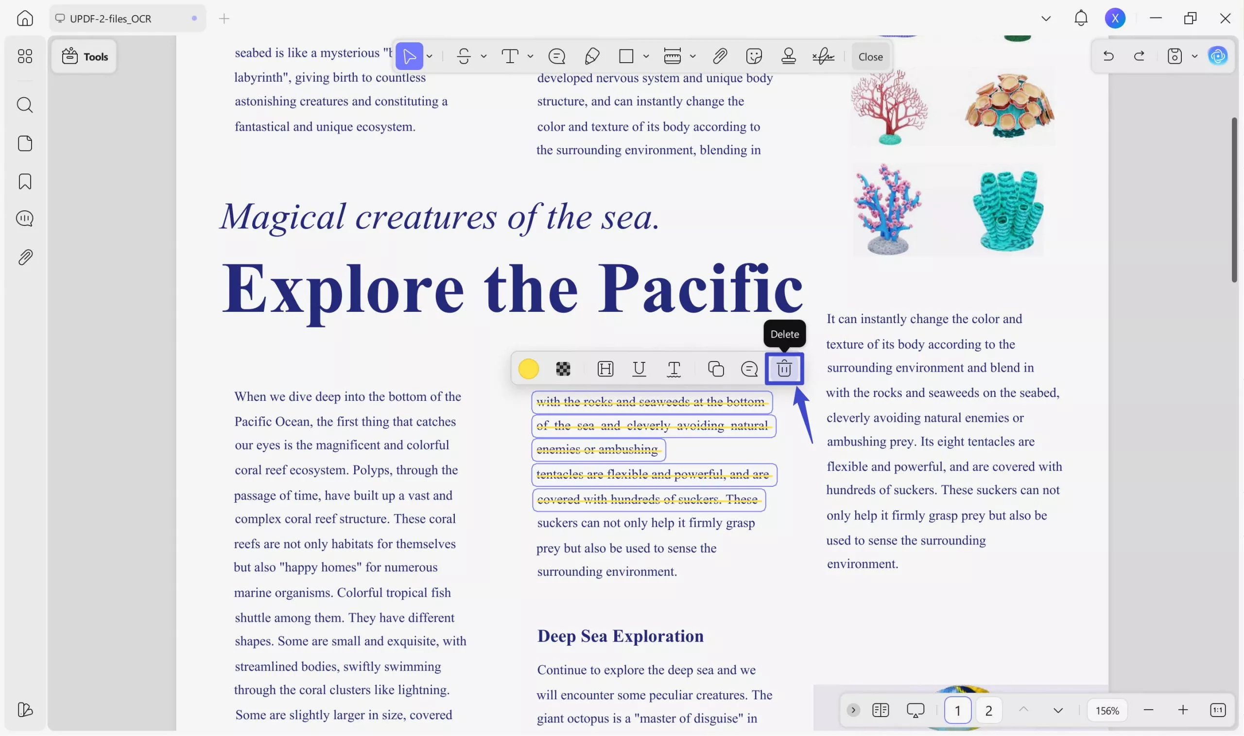Click the Delete trash icon in annotation popup
Image resolution: width=1244 pixels, height=736 pixels.
[x=784, y=369]
